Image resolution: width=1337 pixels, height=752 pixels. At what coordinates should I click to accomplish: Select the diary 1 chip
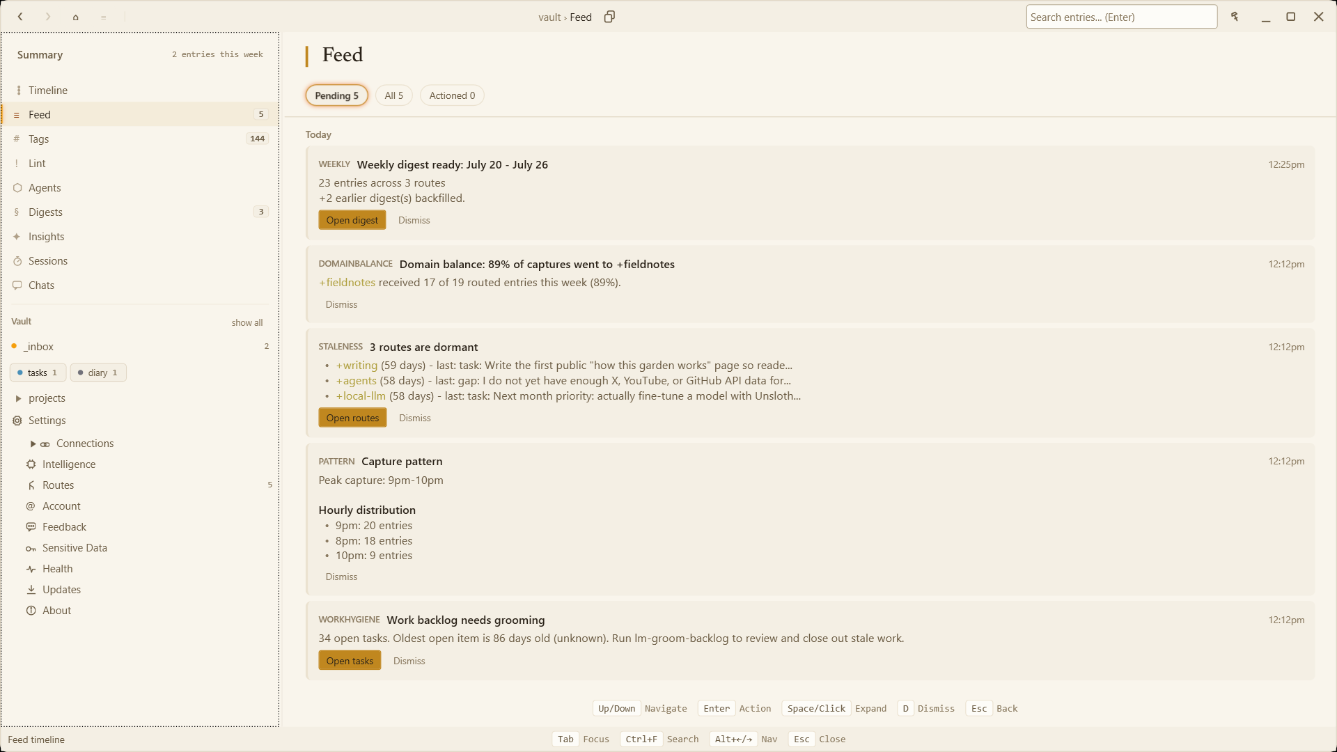(98, 373)
